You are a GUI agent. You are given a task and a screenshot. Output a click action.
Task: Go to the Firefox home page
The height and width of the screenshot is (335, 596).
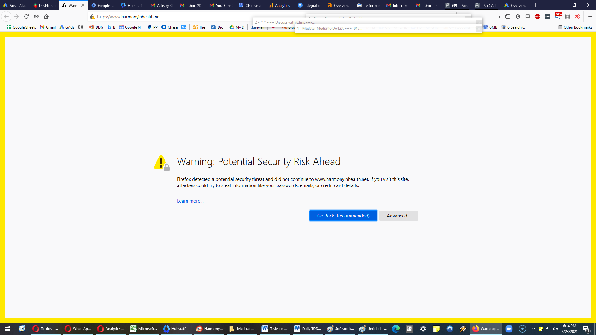[x=46, y=17]
